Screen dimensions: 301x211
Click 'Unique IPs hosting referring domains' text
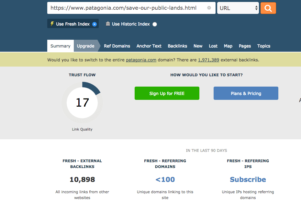point(248,195)
